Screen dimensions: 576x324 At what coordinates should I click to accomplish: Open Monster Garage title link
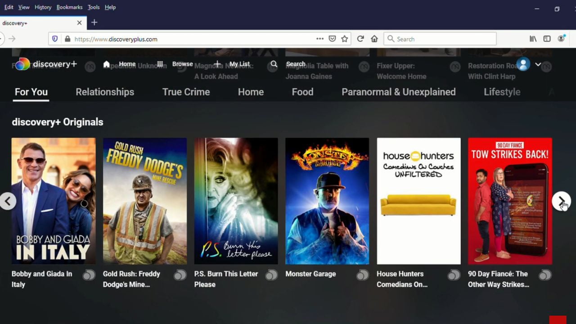tap(310, 274)
